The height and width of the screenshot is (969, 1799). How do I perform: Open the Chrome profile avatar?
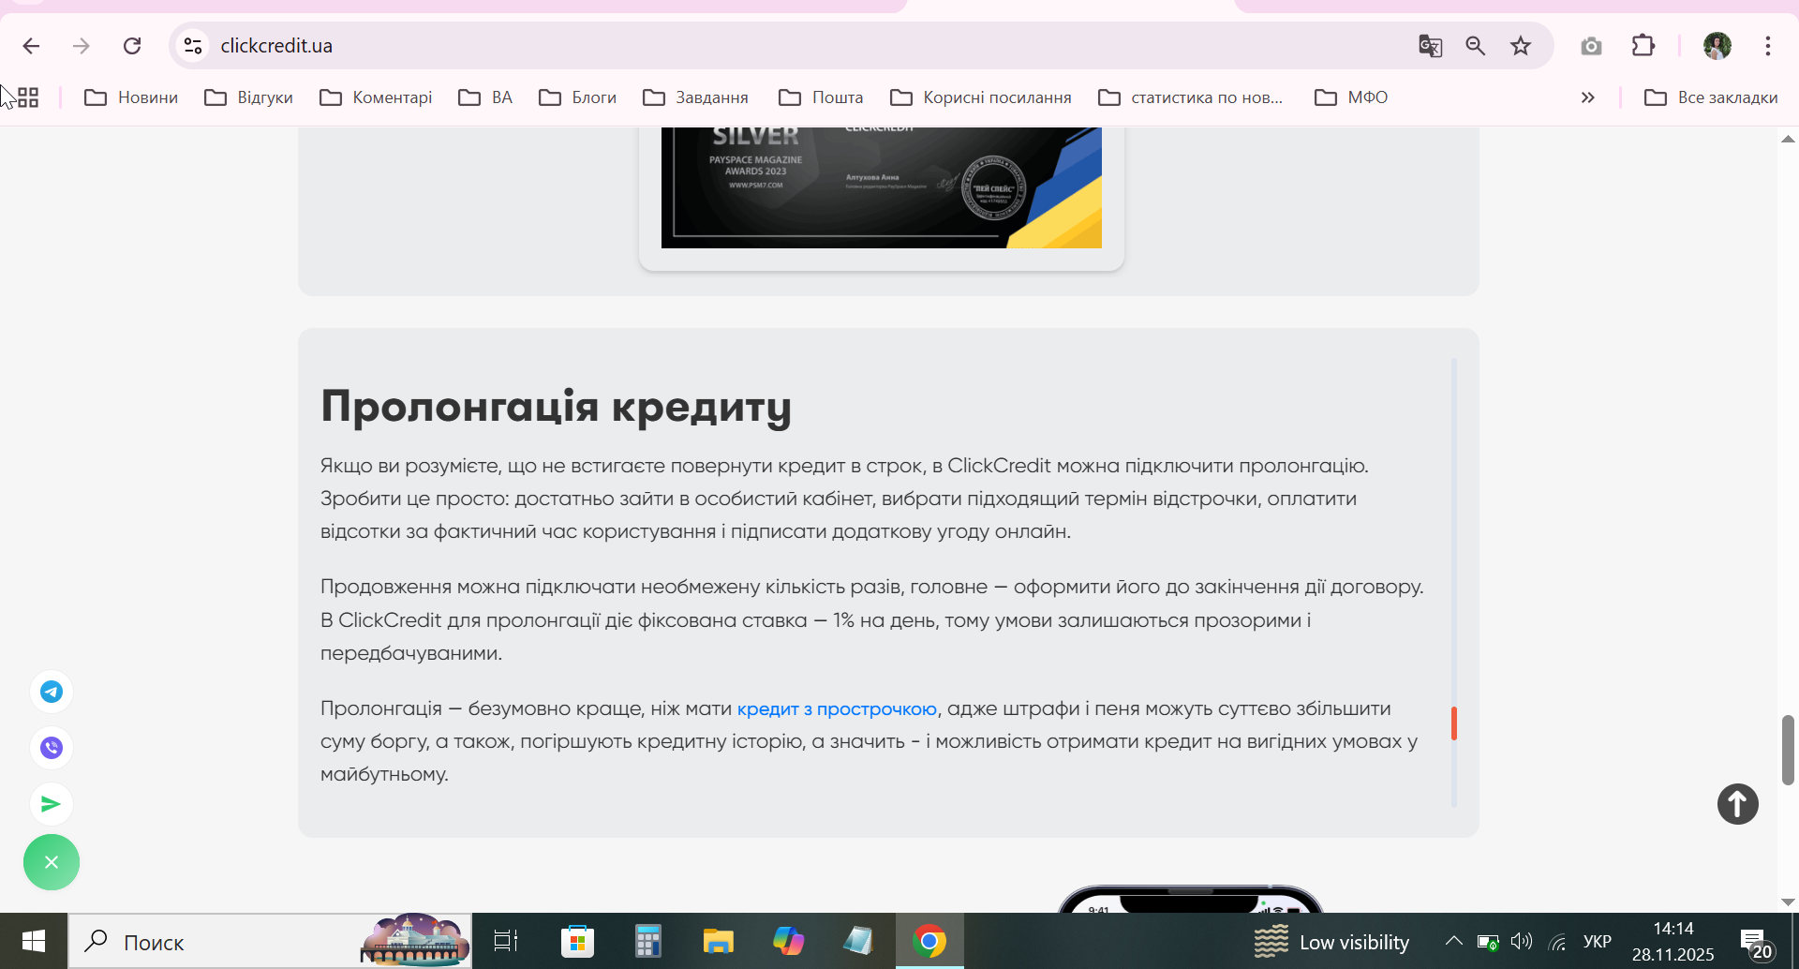click(1717, 46)
